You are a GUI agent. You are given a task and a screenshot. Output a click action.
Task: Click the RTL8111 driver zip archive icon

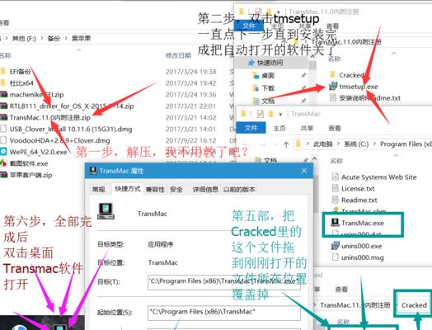[x=3, y=106]
